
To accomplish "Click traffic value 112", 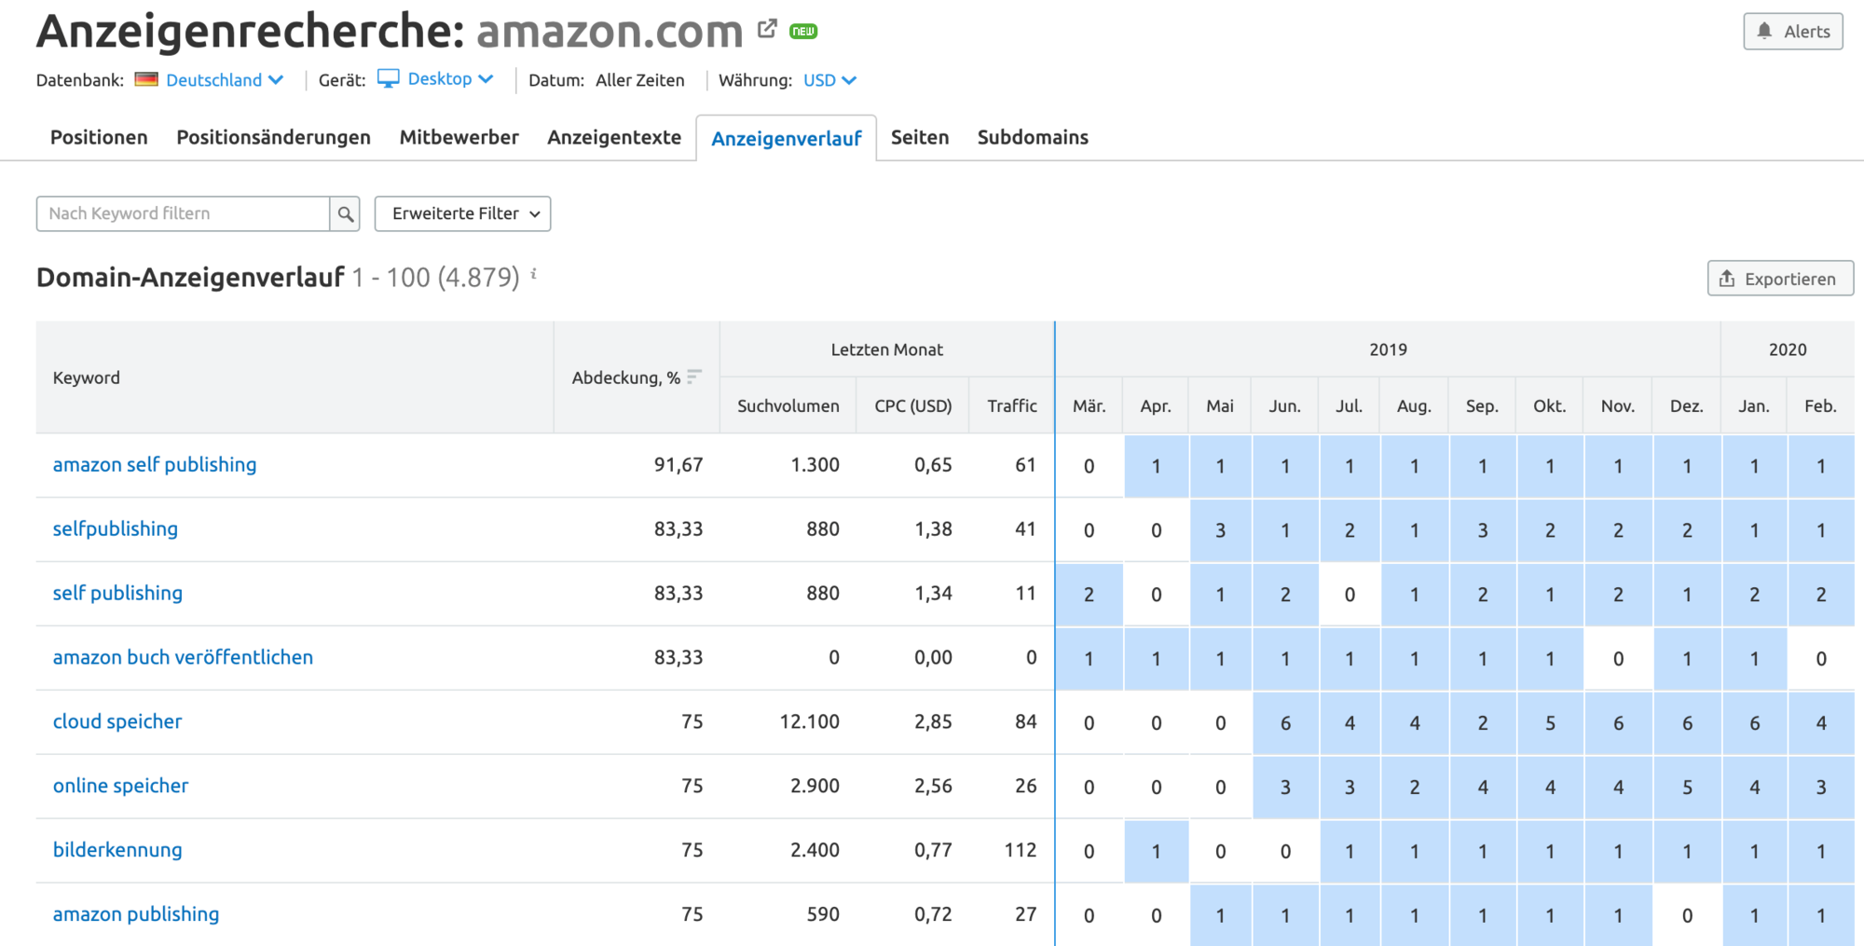I will pyautogui.click(x=1021, y=850).
